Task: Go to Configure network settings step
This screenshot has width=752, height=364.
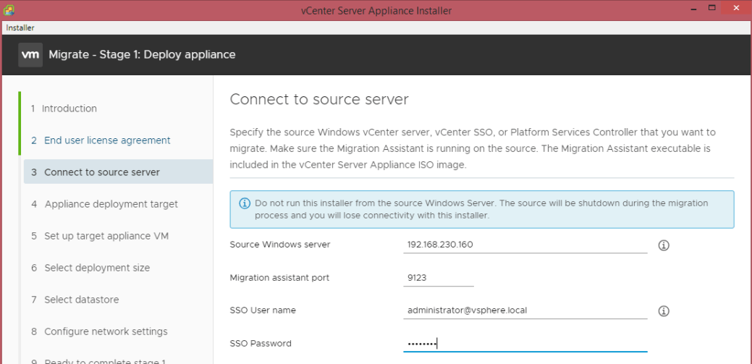Action: pos(106,331)
